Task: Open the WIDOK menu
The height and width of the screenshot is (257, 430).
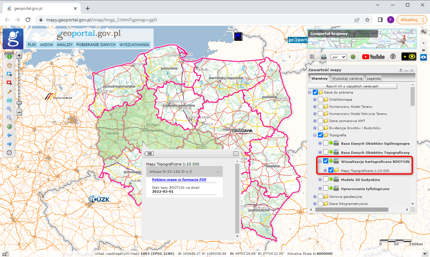Action: [46, 45]
